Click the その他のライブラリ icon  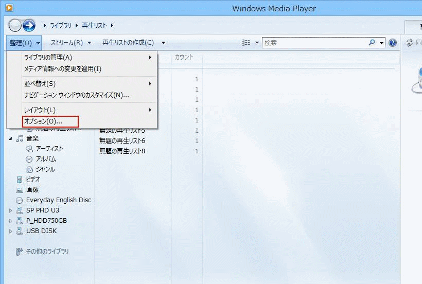(19, 252)
